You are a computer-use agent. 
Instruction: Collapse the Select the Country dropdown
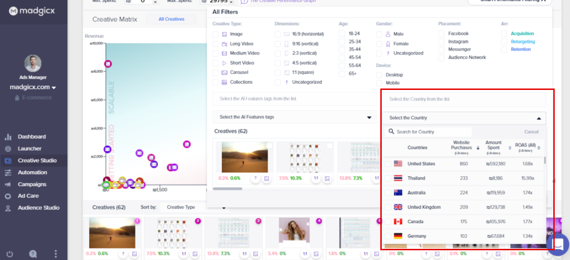[x=464, y=118]
